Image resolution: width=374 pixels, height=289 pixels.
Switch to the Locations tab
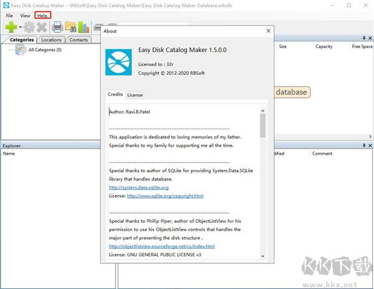coord(51,40)
